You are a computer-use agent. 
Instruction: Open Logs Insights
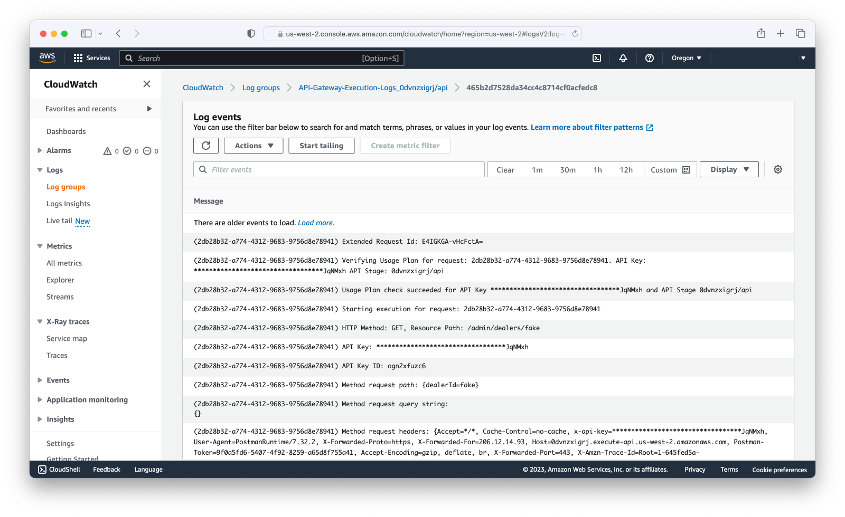coord(68,204)
